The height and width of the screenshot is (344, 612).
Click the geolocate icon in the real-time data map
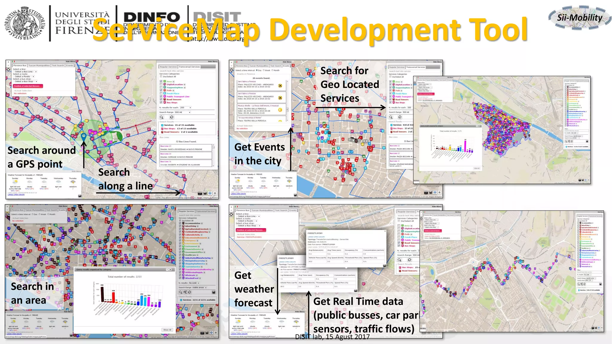(x=231, y=214)
